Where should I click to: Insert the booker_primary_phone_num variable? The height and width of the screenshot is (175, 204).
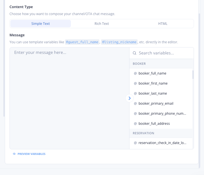pyautogui.click(x=161, y=114)
